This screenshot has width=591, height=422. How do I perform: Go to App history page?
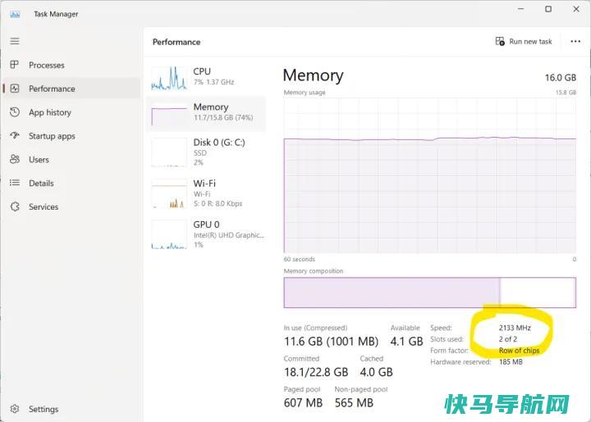[71, 112]
